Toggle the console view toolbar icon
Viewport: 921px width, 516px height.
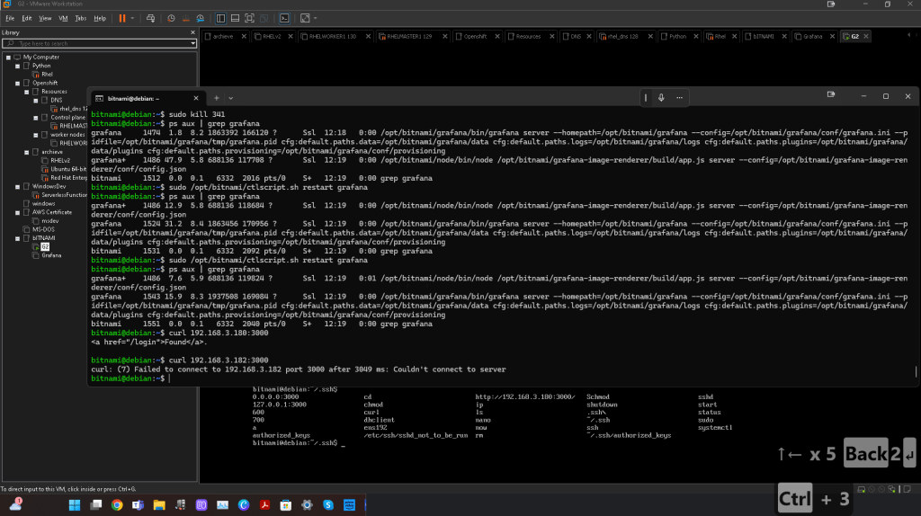(284, 18)
